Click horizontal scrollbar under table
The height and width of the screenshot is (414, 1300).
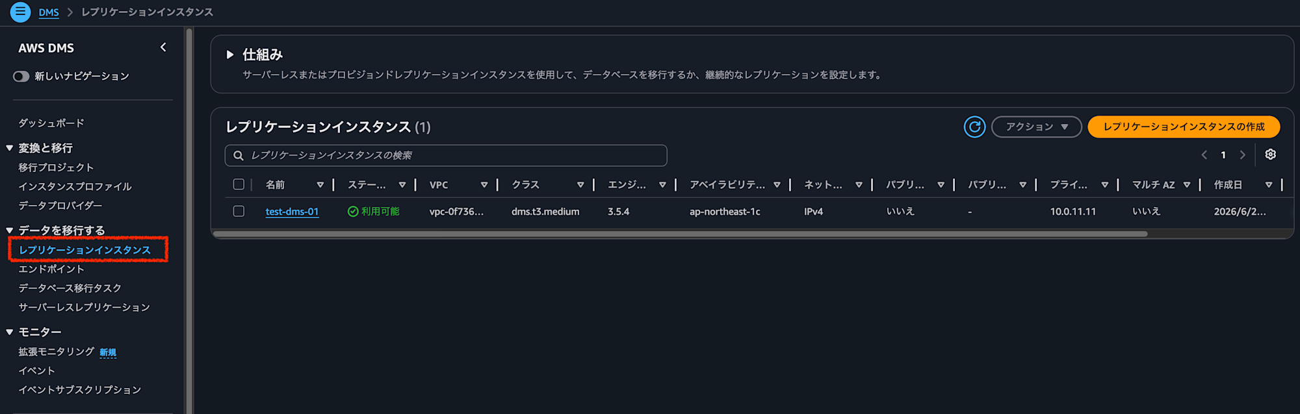point(680,234)
